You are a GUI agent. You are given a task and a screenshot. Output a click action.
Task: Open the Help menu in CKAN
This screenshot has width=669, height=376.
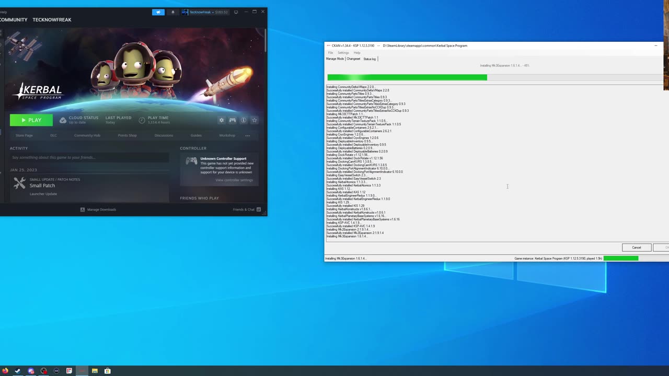[x=357, y=53]
